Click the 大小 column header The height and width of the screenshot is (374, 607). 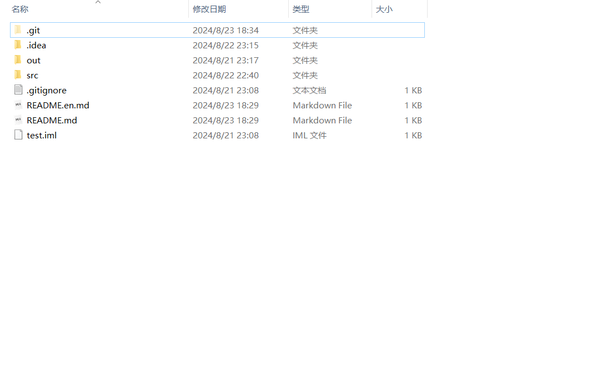click(384, 9)
